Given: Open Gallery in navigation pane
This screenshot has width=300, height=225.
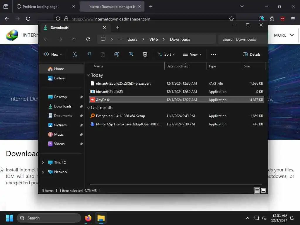Looking at the screenshot, I should tap(62, 78).
